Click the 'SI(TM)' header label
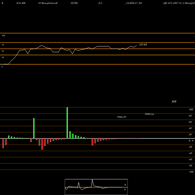Viewport: 195px width, 195px height. click(x=74, y=3)
